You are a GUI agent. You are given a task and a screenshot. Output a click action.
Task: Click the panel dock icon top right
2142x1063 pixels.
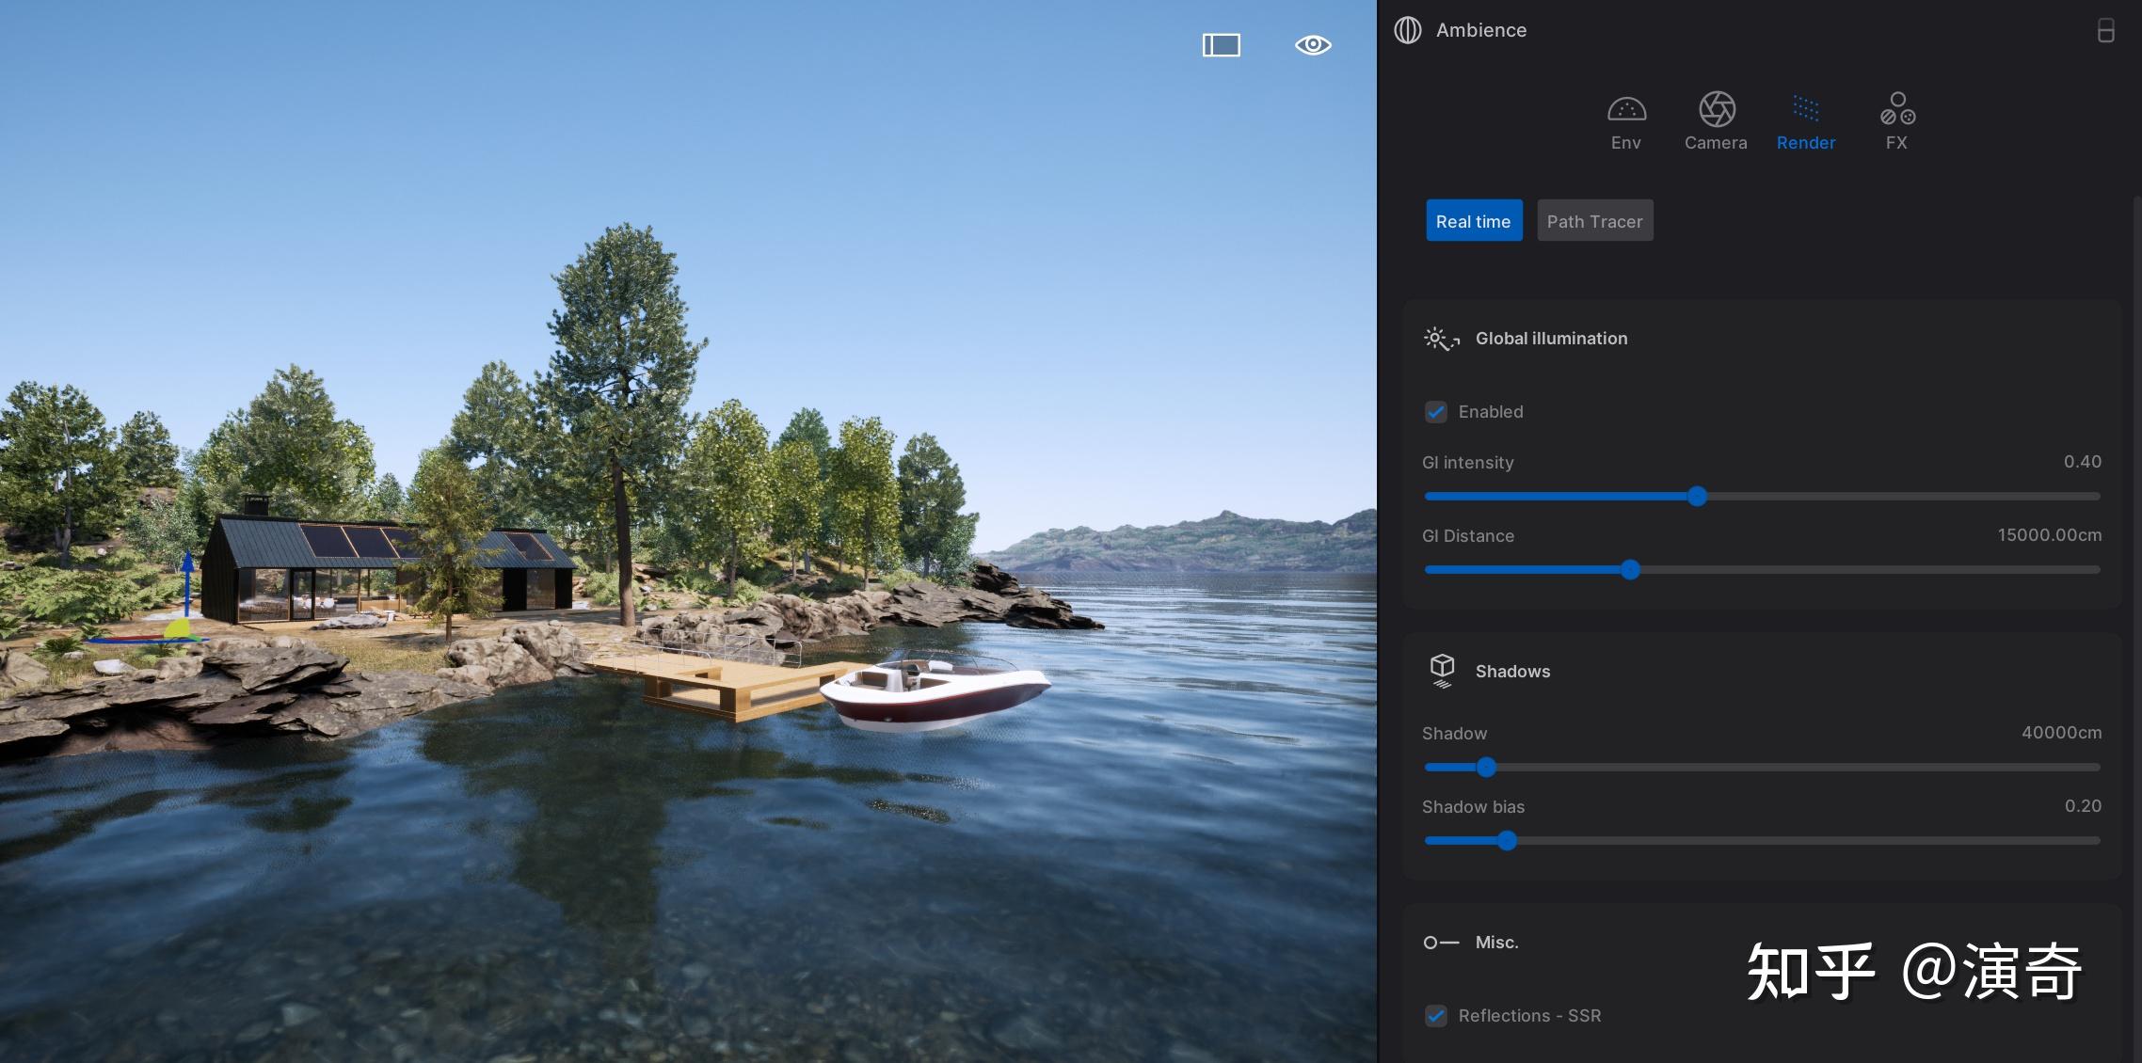click(x=2105, y=31)
